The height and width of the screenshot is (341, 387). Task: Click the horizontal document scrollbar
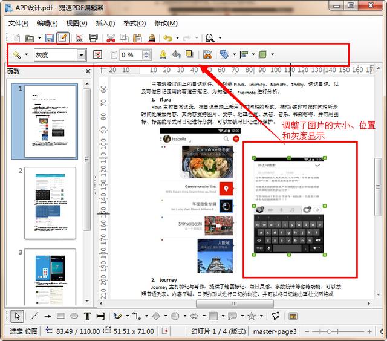[x=235, y=304]
